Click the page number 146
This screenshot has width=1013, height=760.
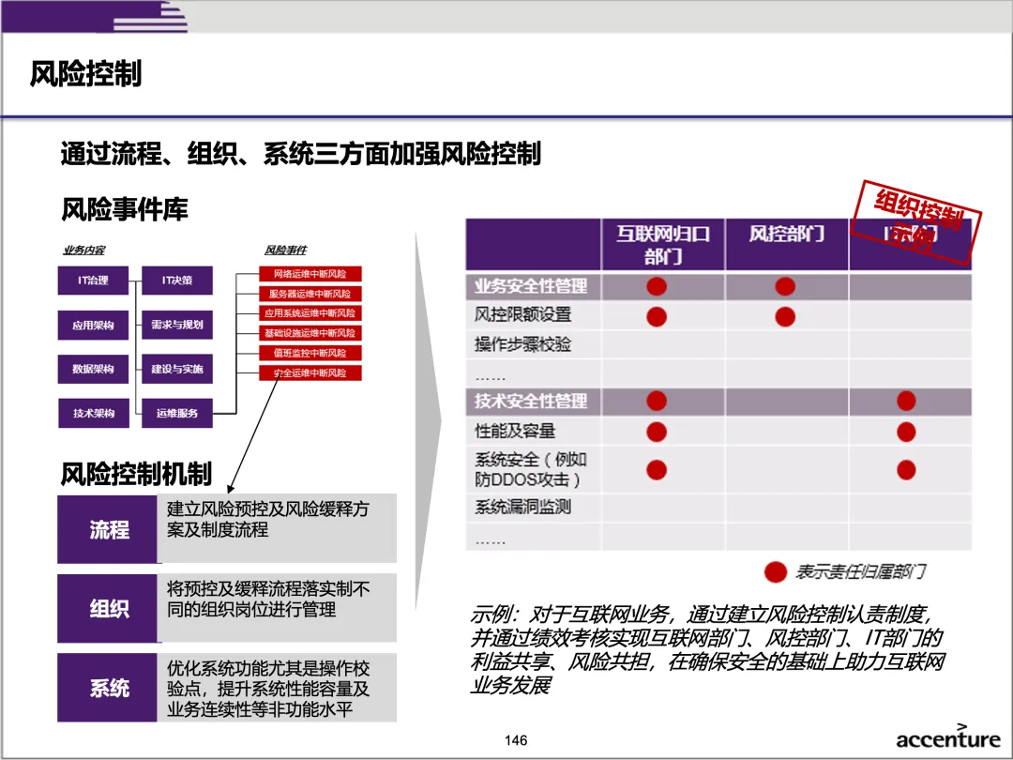(x=516, y=740)
